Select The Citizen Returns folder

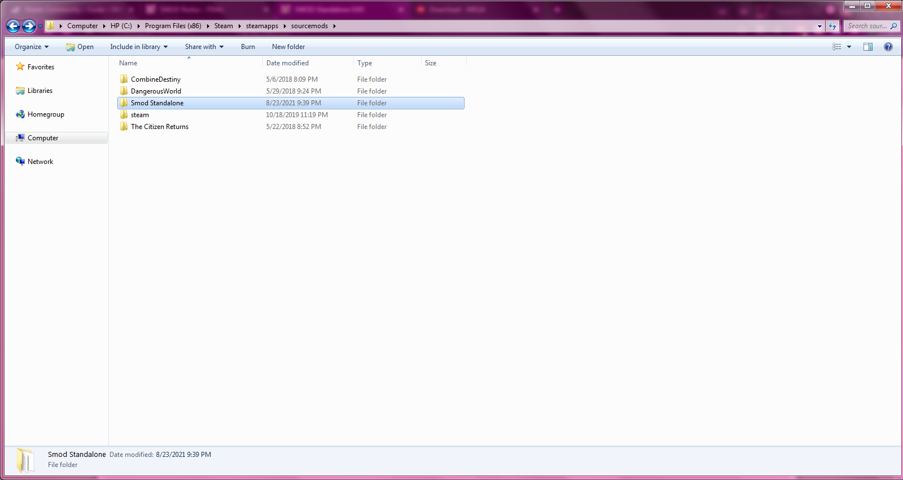click(291, 127)
